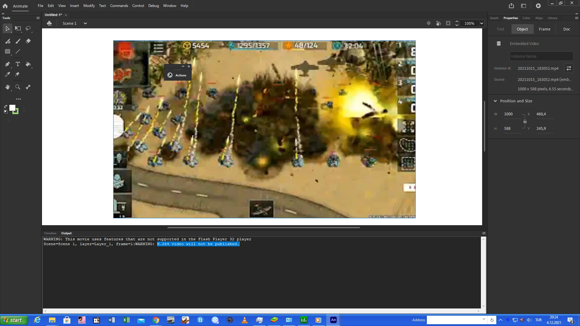This screenshot has height=326, width=580.
Task: Swap the stroke and fill colors
Action: tap(6, 106)
